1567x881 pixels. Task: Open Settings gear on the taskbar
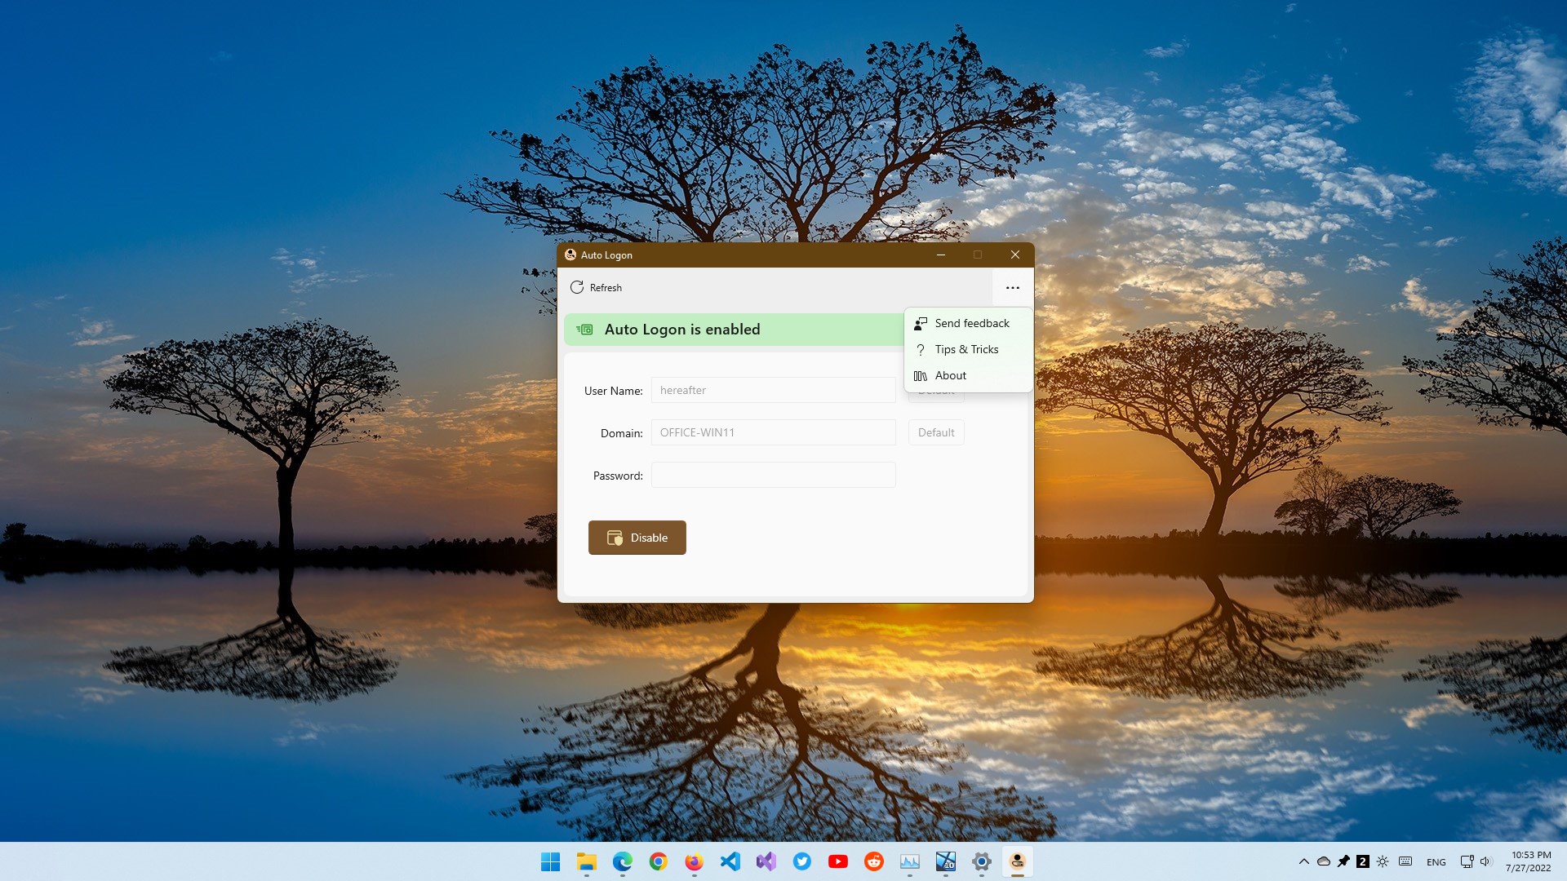tap(982, 861)
